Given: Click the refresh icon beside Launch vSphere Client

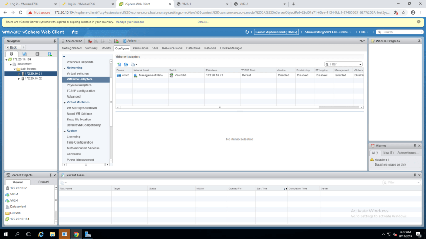Looking at the screenshot, I should pos(248,32).
